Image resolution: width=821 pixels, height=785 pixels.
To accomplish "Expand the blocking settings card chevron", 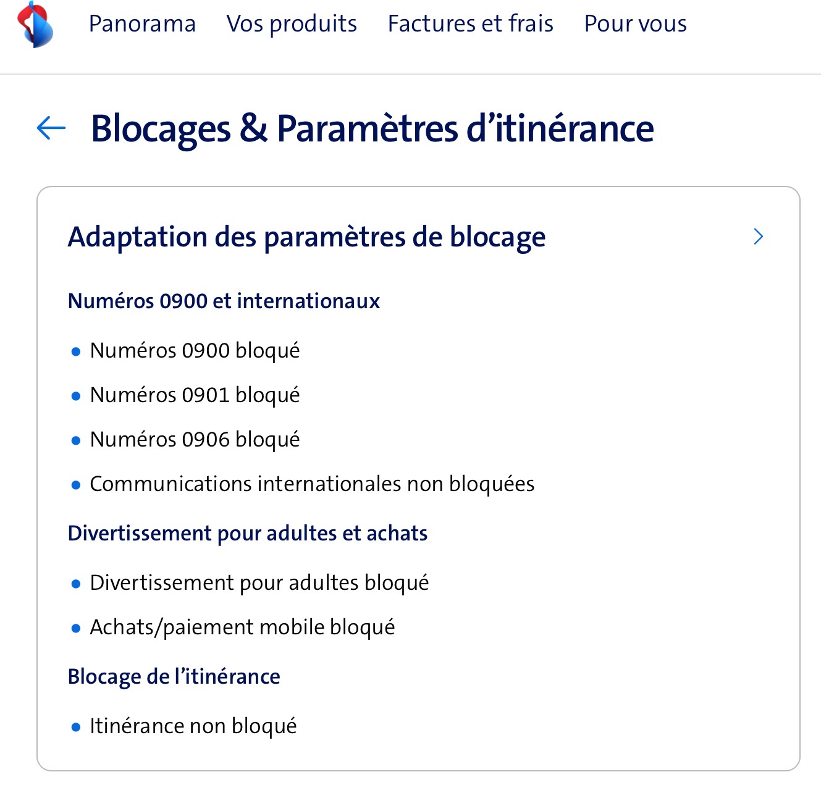I will (759, 237).
